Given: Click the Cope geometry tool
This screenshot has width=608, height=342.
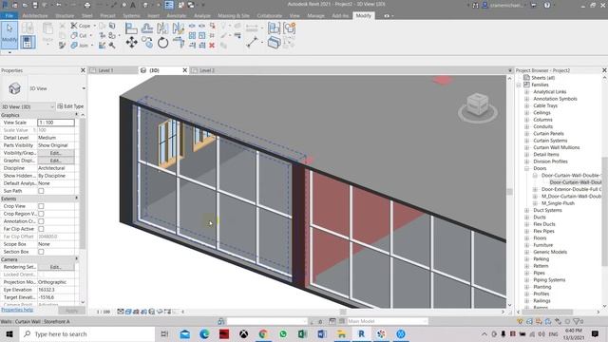Looking at the screenshot, I should click(80, 26).
